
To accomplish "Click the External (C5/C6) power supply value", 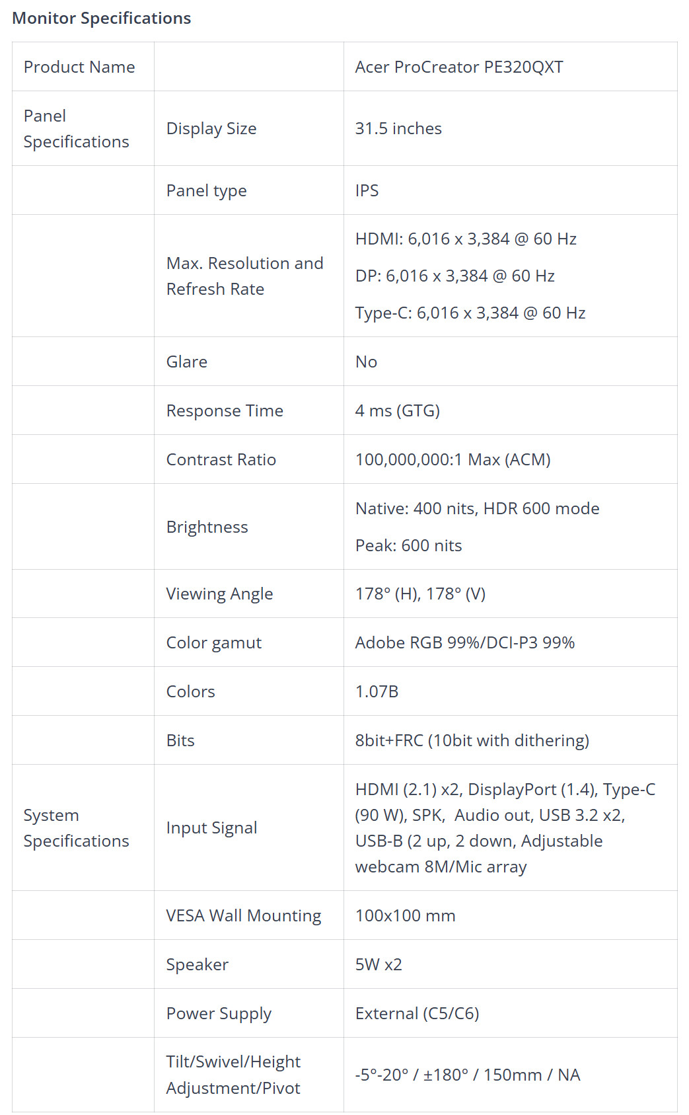I will tap(417, 1013).
